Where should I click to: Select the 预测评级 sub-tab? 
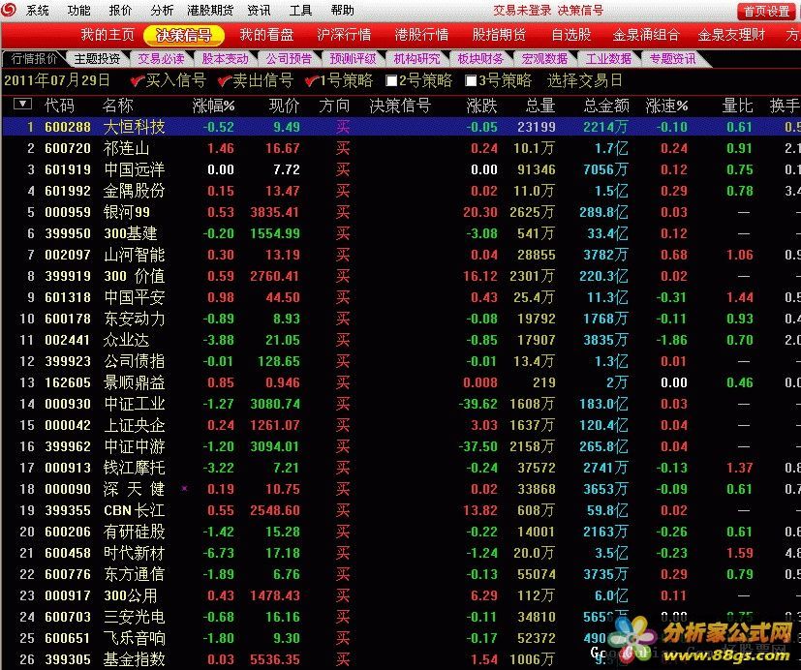353,59
